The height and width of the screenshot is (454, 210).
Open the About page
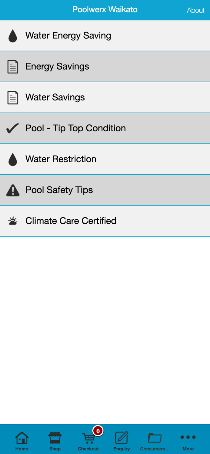coord(196,10)
